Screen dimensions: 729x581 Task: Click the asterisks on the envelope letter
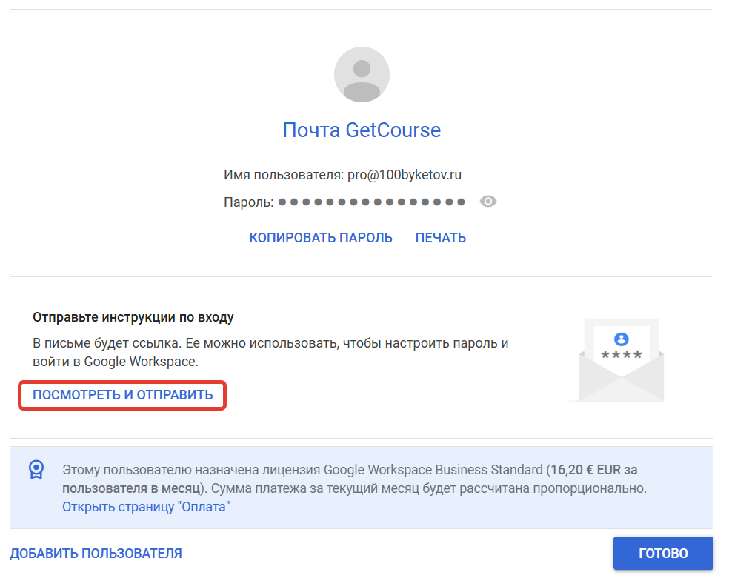[622, 356]
